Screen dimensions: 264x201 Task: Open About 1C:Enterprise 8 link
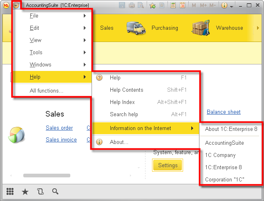click(231, 129)
